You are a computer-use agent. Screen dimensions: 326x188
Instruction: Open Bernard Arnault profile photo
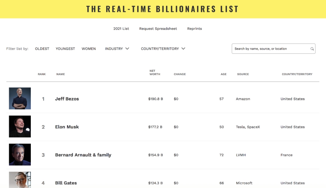20,155
